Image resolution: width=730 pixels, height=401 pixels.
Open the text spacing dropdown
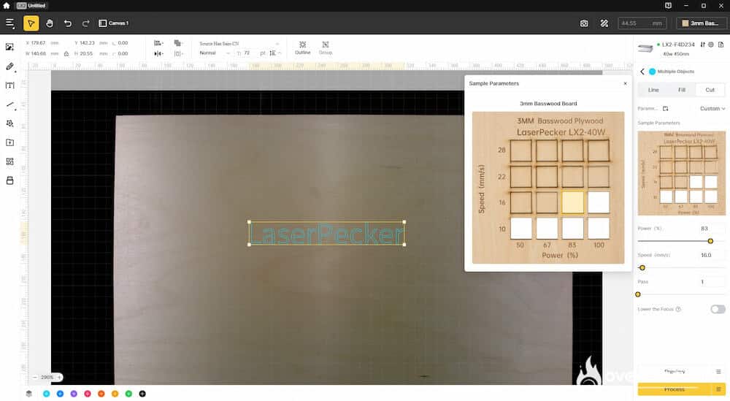pos(275,53)
